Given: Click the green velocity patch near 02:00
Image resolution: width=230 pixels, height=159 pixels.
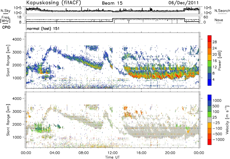Looking at the screenshot, I should click(x=39, y=128).
